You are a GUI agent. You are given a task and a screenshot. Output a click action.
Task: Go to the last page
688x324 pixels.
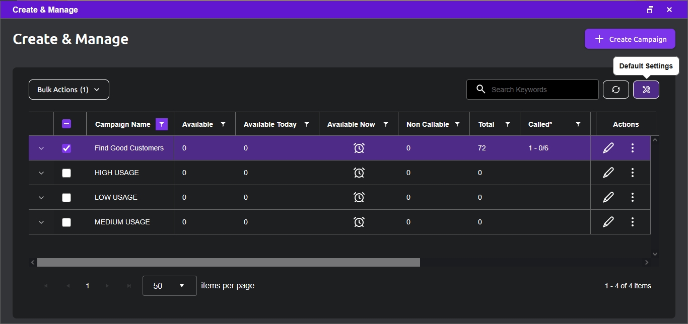[x=129, y=286]
